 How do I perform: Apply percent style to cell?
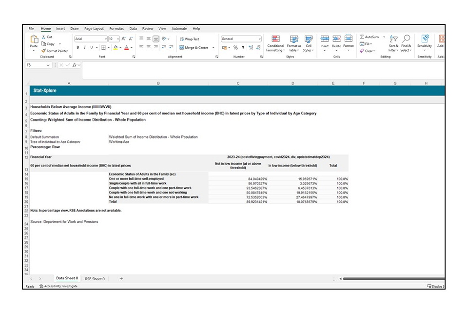(235, 48)
